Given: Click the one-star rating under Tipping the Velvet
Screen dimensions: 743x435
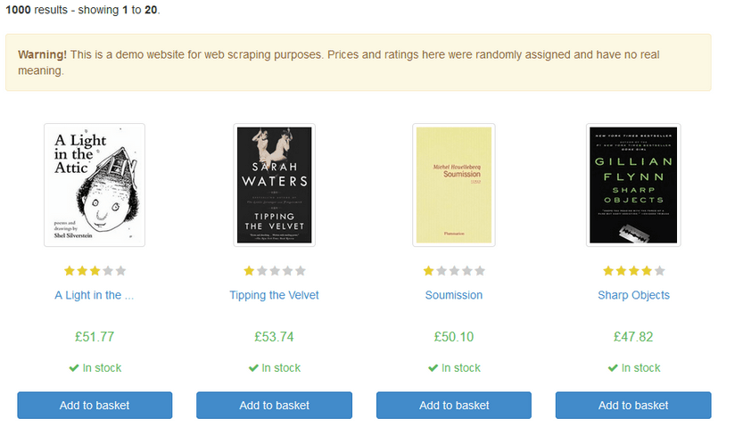Looking at the screenshot, I should point(275,271).
